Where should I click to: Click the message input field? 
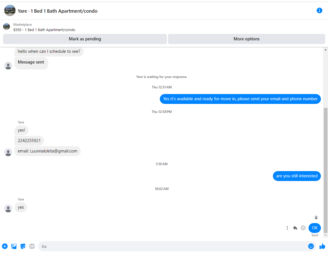click(x=172, y=246)
